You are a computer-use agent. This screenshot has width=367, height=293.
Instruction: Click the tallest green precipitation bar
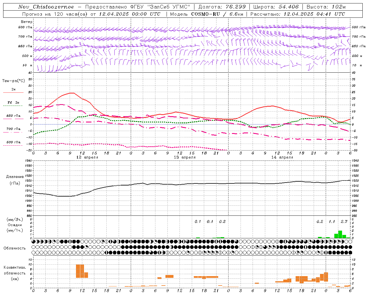[x=340, y=234]
